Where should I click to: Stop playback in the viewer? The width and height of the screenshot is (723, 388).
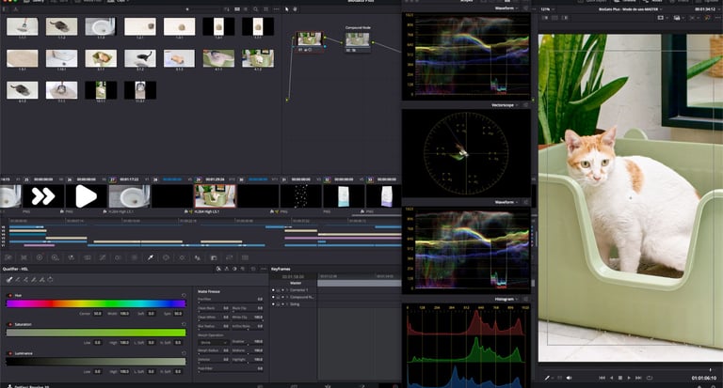point(620,378)
